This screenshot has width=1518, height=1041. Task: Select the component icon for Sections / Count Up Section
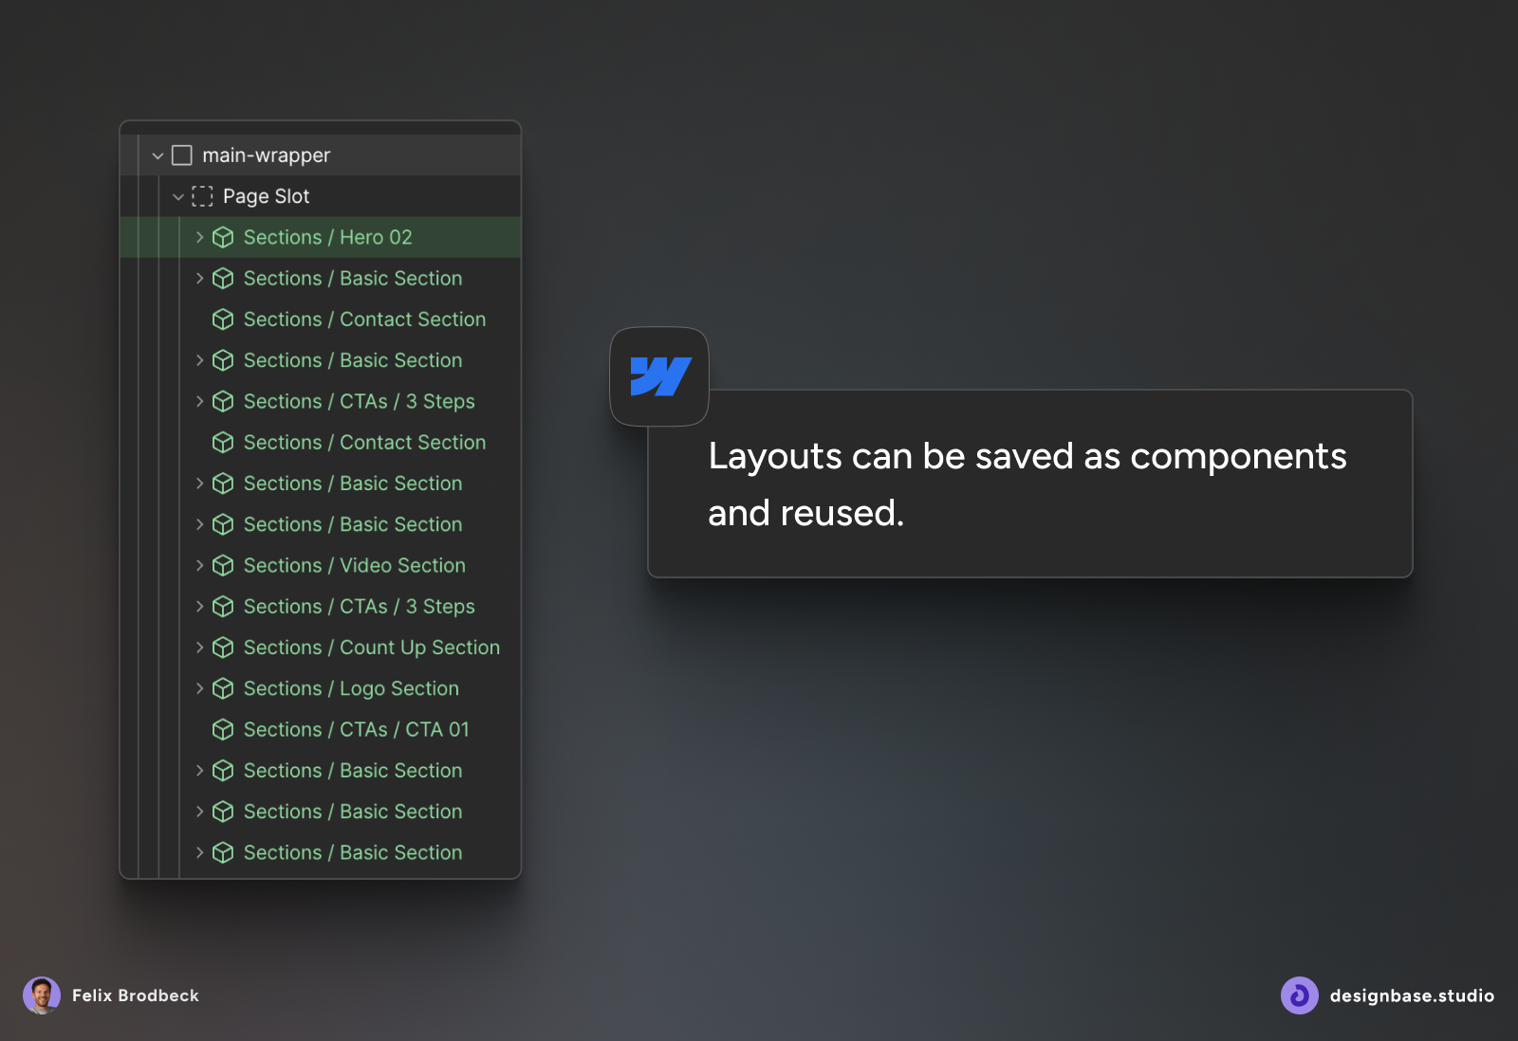223,648
